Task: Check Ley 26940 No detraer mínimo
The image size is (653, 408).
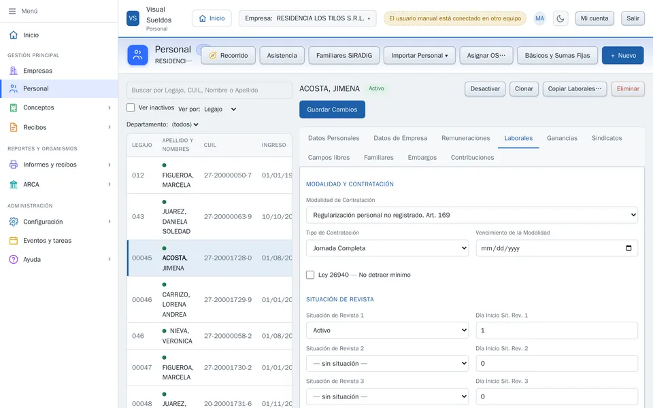Action: tap(310, 275)
